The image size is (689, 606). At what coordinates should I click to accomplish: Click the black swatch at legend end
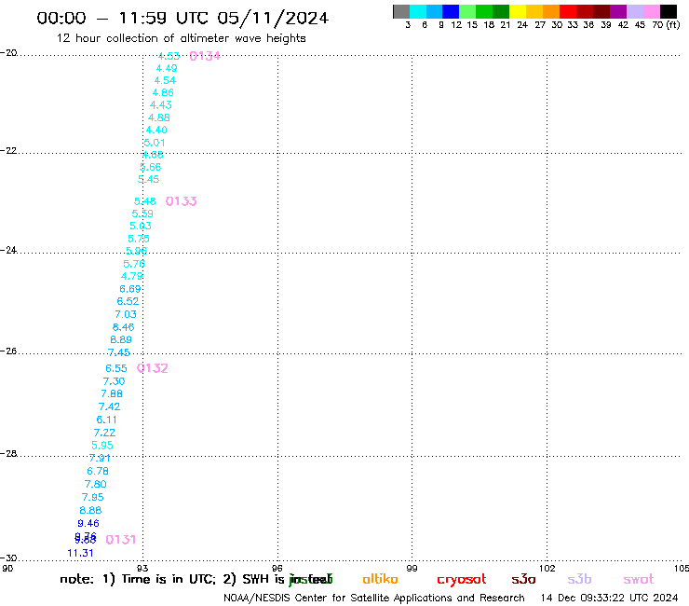(669, 11)
